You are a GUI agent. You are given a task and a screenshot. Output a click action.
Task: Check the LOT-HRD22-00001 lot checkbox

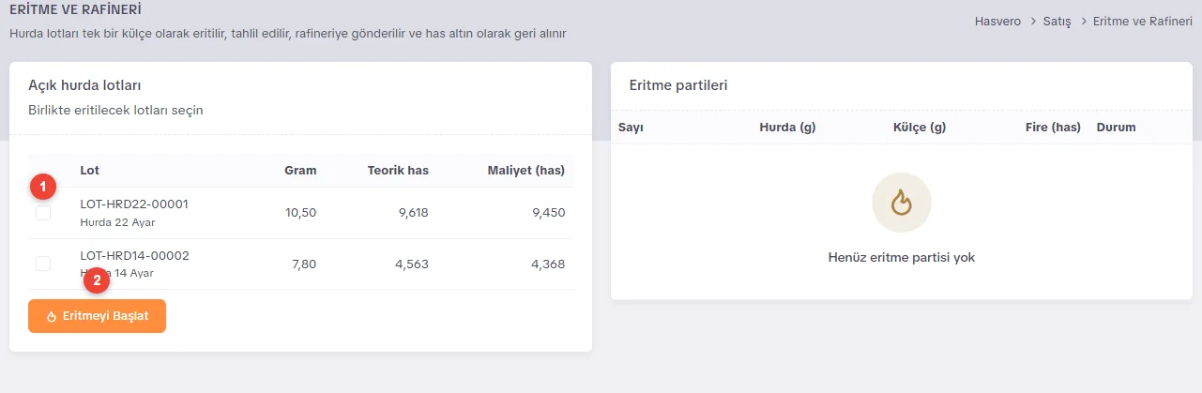click(x=43, y=213)
